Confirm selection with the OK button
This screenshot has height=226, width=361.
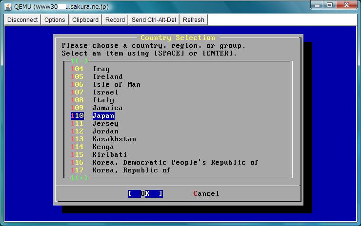(x=145, y=193)
